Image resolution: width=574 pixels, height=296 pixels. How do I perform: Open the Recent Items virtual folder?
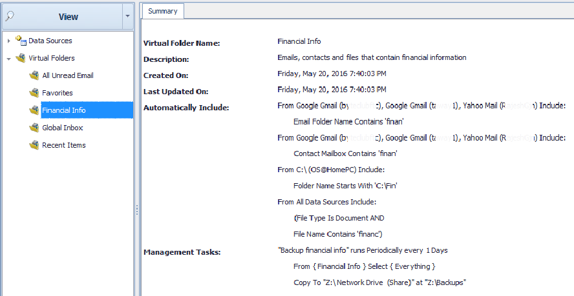(64, 145)
